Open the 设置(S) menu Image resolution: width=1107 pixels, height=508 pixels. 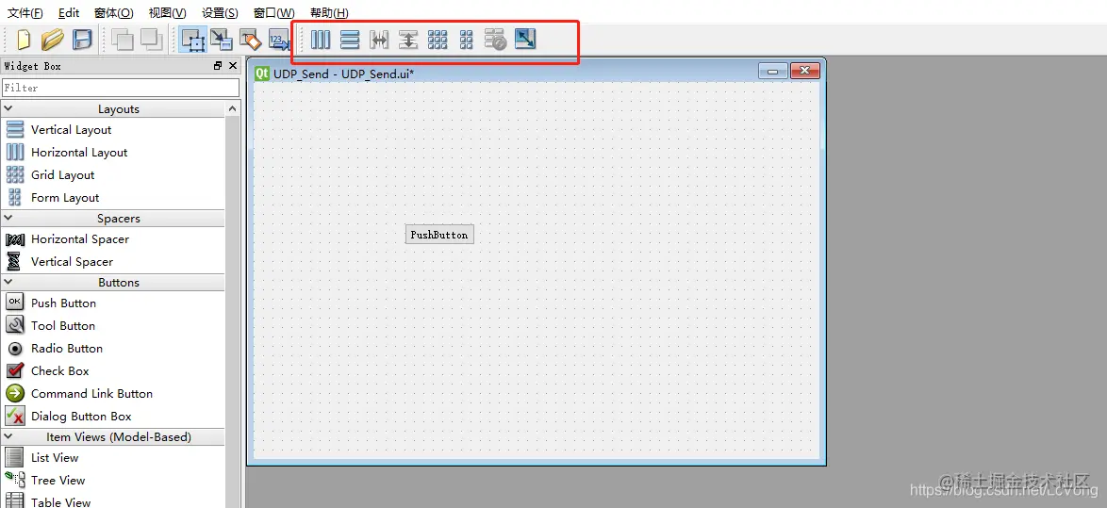[x=220, y=12]
